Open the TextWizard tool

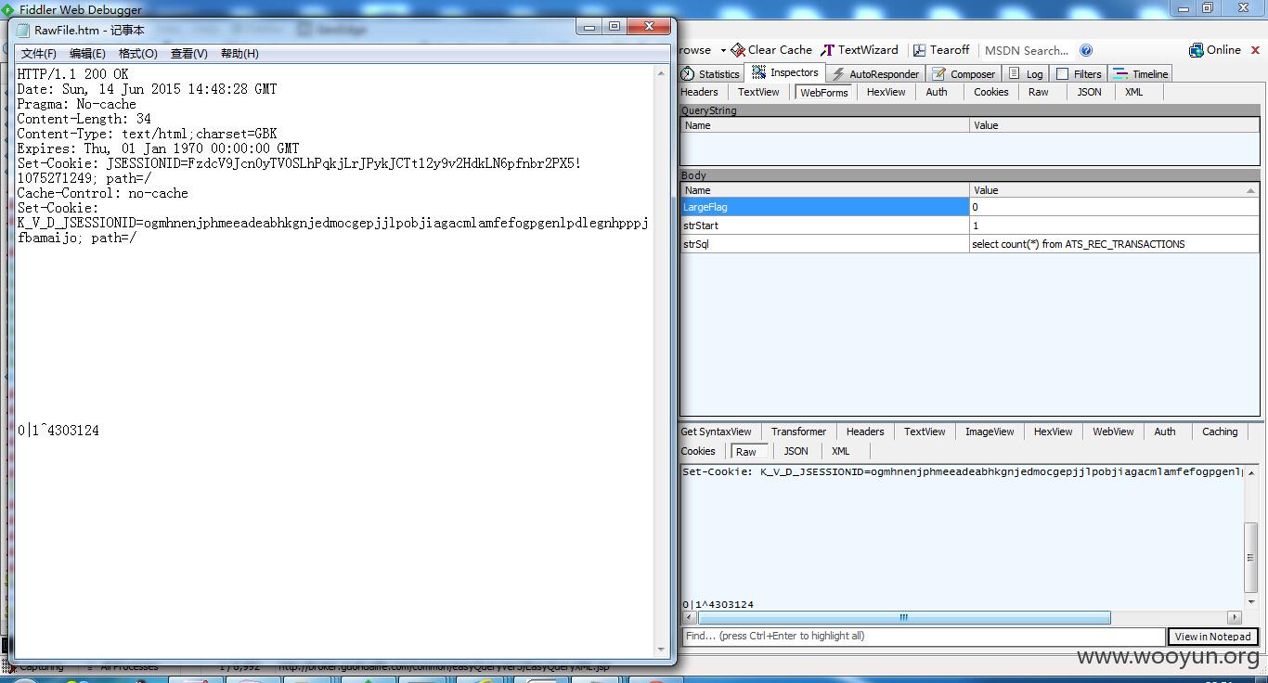pyautogui.click(x=859, y=50)
